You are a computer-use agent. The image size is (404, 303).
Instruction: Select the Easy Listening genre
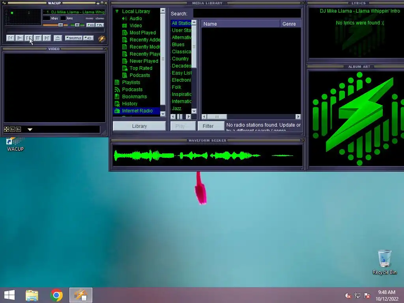pyautogui.click(x=181, y=73)
